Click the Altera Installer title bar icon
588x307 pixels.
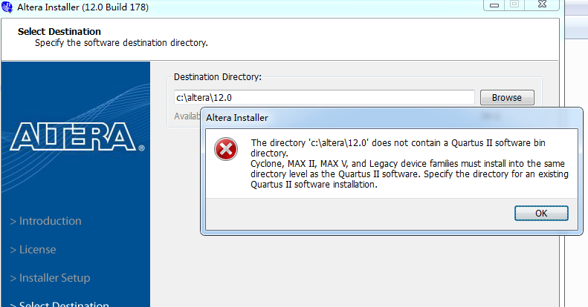coord(7,7)
